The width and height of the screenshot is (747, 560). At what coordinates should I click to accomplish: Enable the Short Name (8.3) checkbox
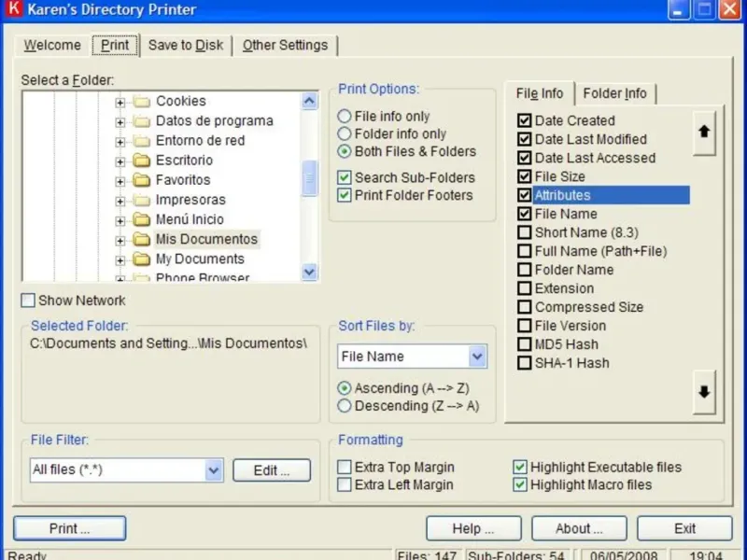524,232
